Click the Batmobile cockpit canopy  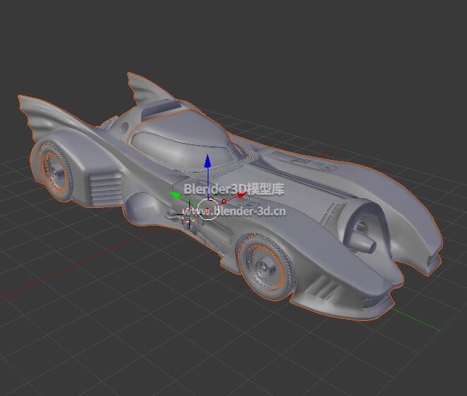[x=181, y=140]
